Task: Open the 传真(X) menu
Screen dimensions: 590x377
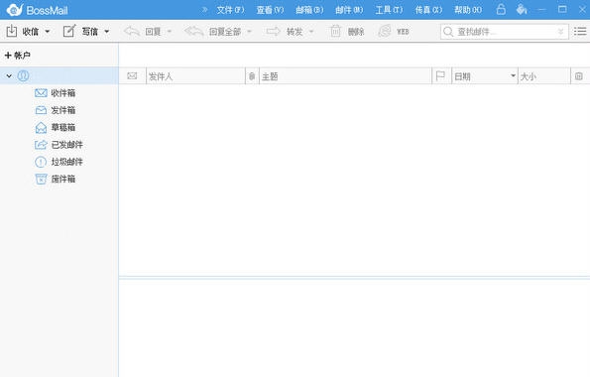Action: [428, 10]
